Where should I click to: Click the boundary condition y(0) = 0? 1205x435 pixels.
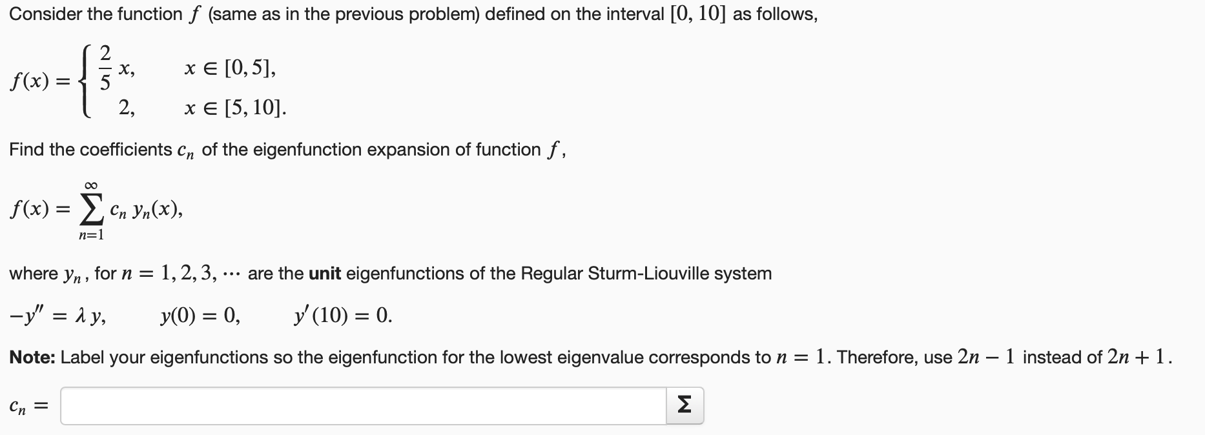pos(201,315)
